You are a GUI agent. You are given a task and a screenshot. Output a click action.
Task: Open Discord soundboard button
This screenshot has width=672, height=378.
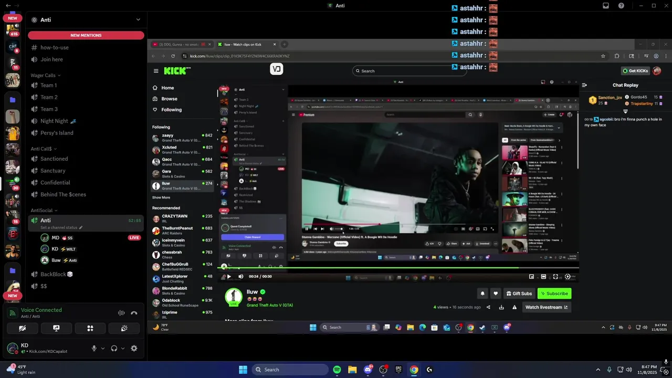pyautogui.click(x=124, y=328)
